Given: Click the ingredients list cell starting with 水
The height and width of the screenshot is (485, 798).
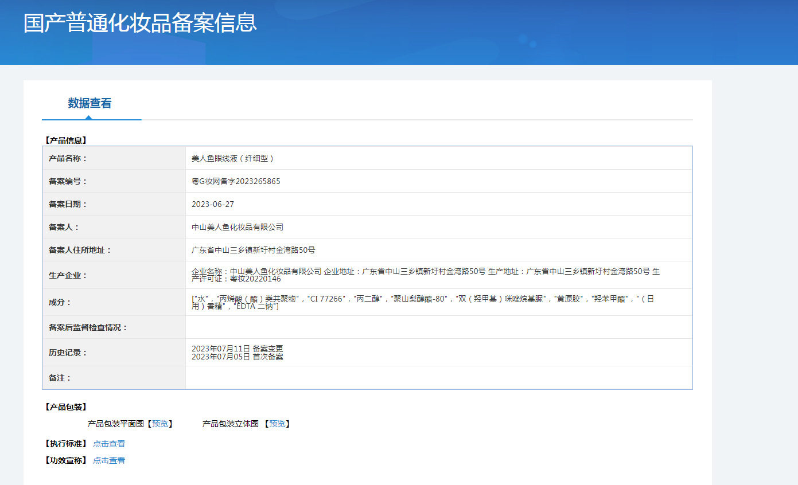Looking at the screenshot, I should [439, 302].
